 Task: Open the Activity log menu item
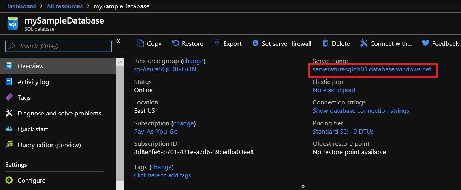pyautogui.click(x=58, y=82)
